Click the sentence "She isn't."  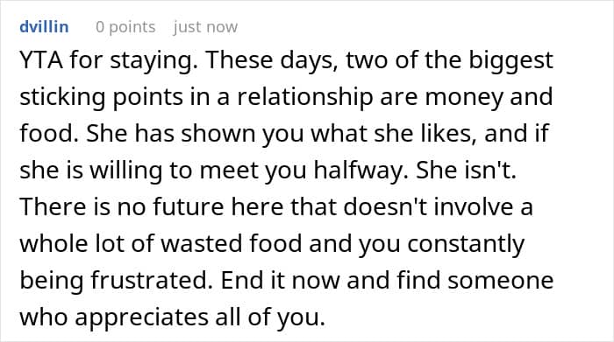(x=467, y=171)
